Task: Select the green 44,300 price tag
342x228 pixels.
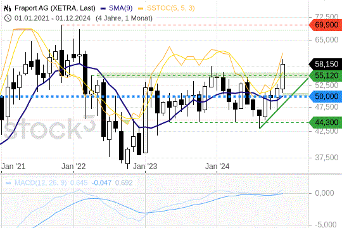Action: tap(326, 122)
